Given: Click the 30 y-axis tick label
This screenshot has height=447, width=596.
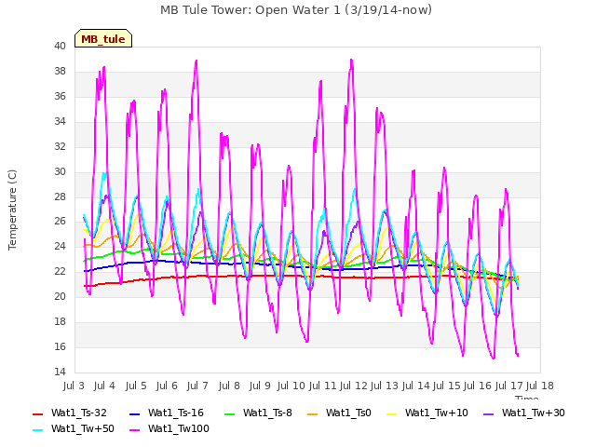Looking at the screenshot, I should [60, 171].
